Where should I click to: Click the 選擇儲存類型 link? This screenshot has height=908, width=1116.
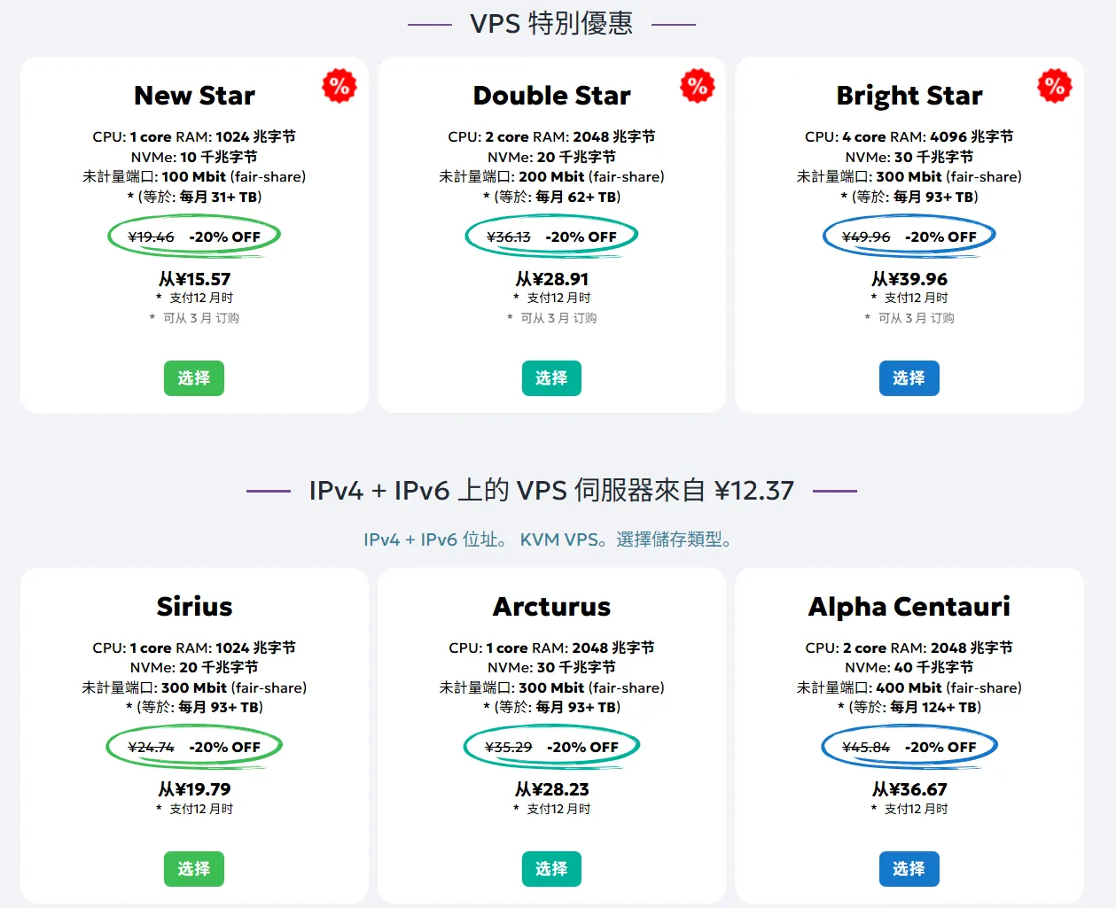pos(674,539)
